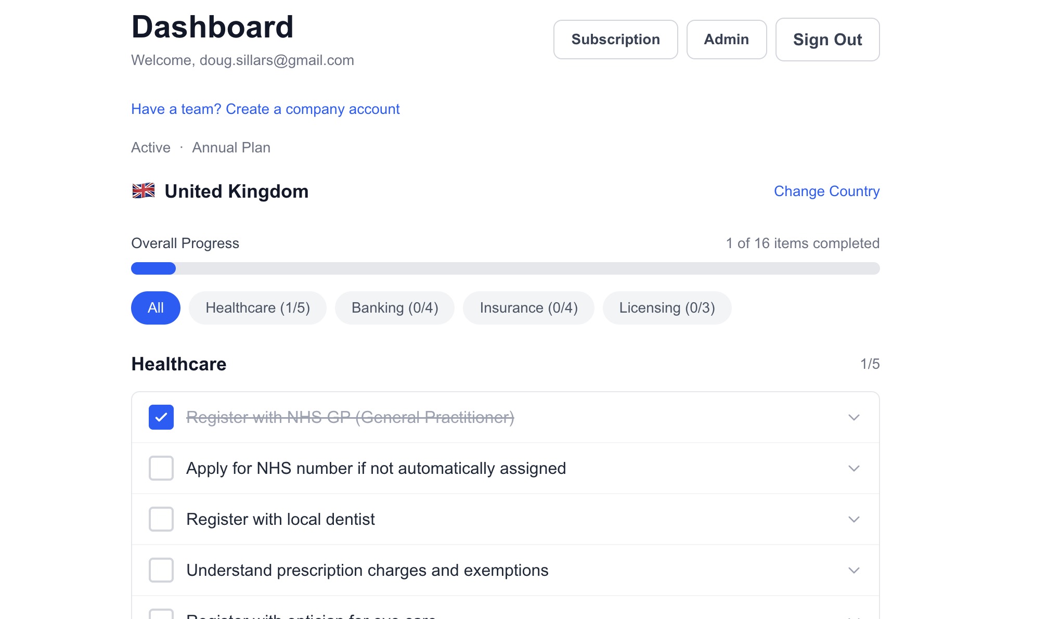Mark 'Register with local dentist' as complete
Viewport: 1060px width, 619px height.
tap(161, 519)
